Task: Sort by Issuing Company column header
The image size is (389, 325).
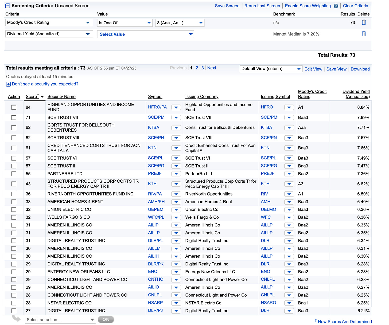Action: (202, 97)
